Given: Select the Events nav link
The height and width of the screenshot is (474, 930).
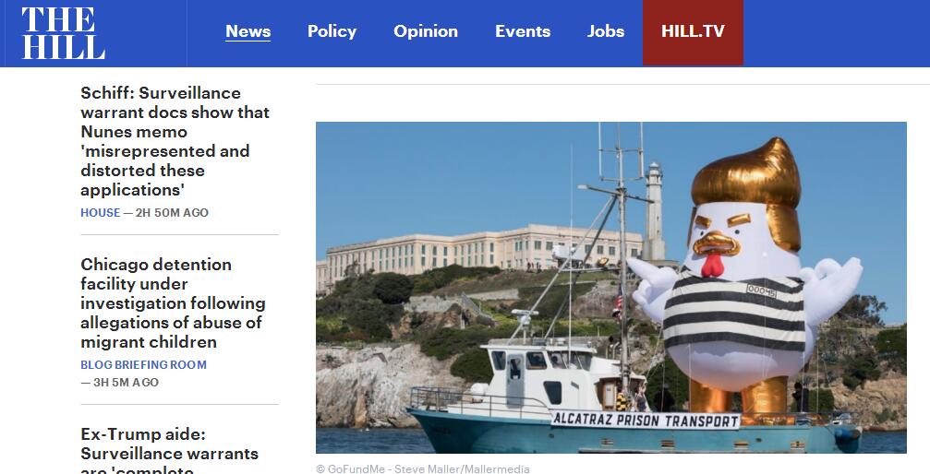Looking at the screenshot, I should (x=523, y=31).
